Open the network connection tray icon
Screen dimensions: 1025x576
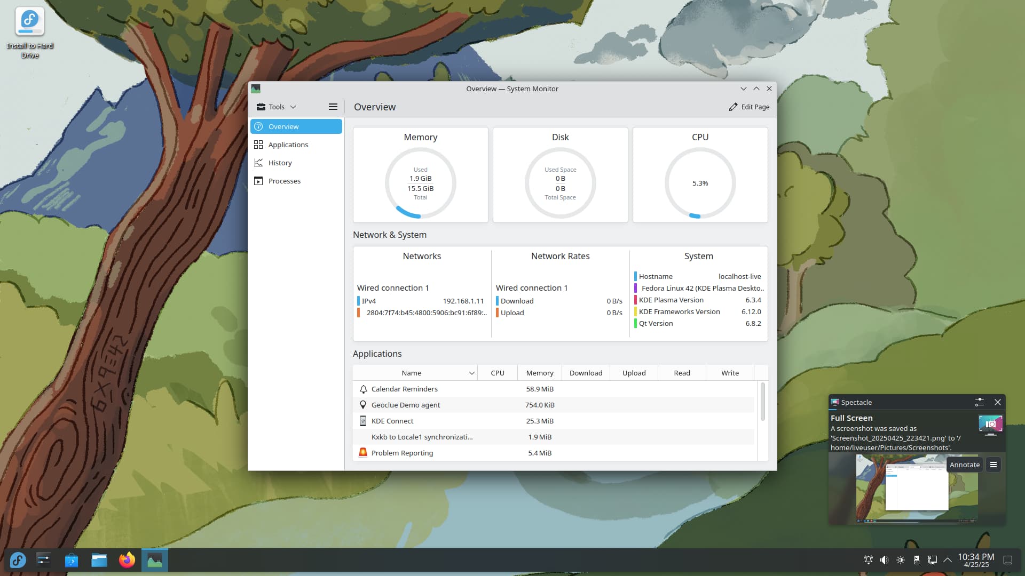pyautogui.click(x=933, y=560)
